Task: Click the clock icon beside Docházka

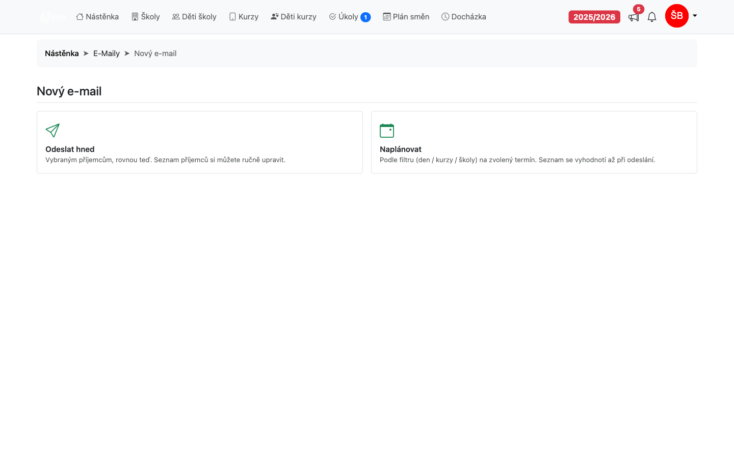Action: pyautogui.click(x=445, y=17)
